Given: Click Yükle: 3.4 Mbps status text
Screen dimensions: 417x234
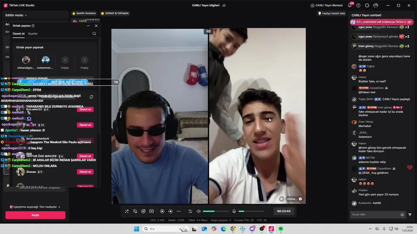Looking at the screenshot, I should (x=198, y=220).
